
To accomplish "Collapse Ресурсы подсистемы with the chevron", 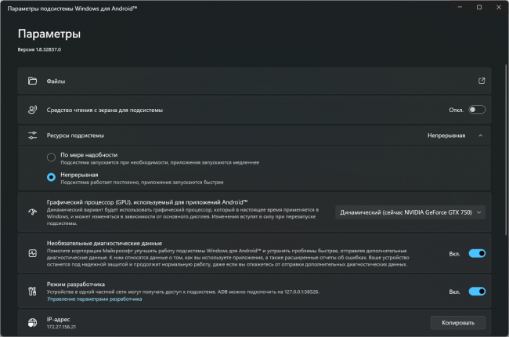I will pos(481,136).
